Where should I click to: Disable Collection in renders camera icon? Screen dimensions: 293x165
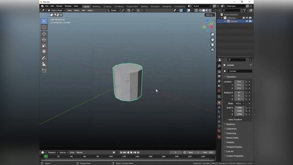(x=250, y=18)
